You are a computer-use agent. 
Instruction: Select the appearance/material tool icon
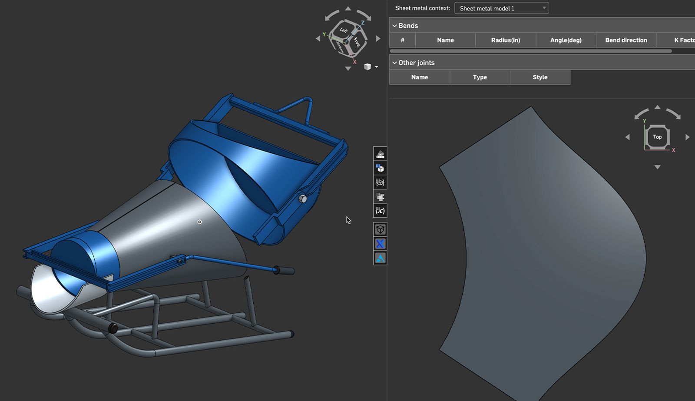point(380,154)
